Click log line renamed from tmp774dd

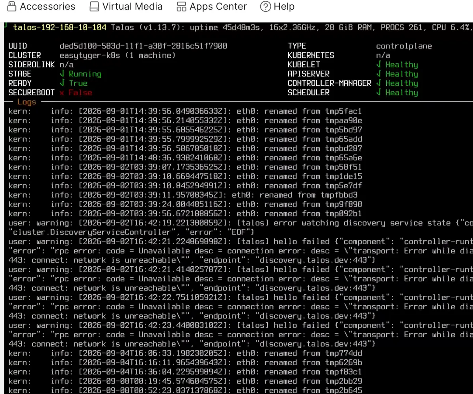(x=185, y=353)
